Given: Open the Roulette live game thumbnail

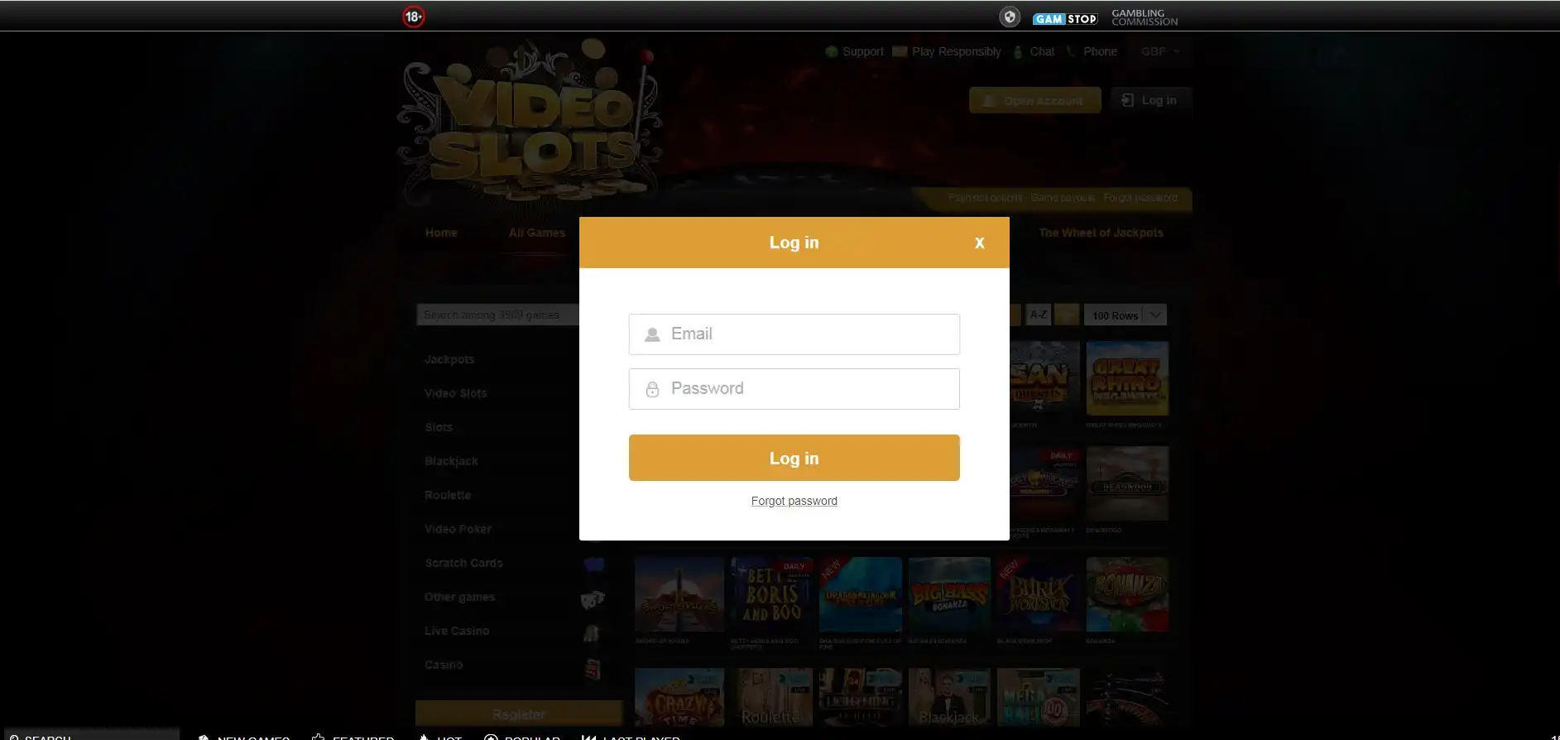Looking at the screenshot, I should point(771,697).
